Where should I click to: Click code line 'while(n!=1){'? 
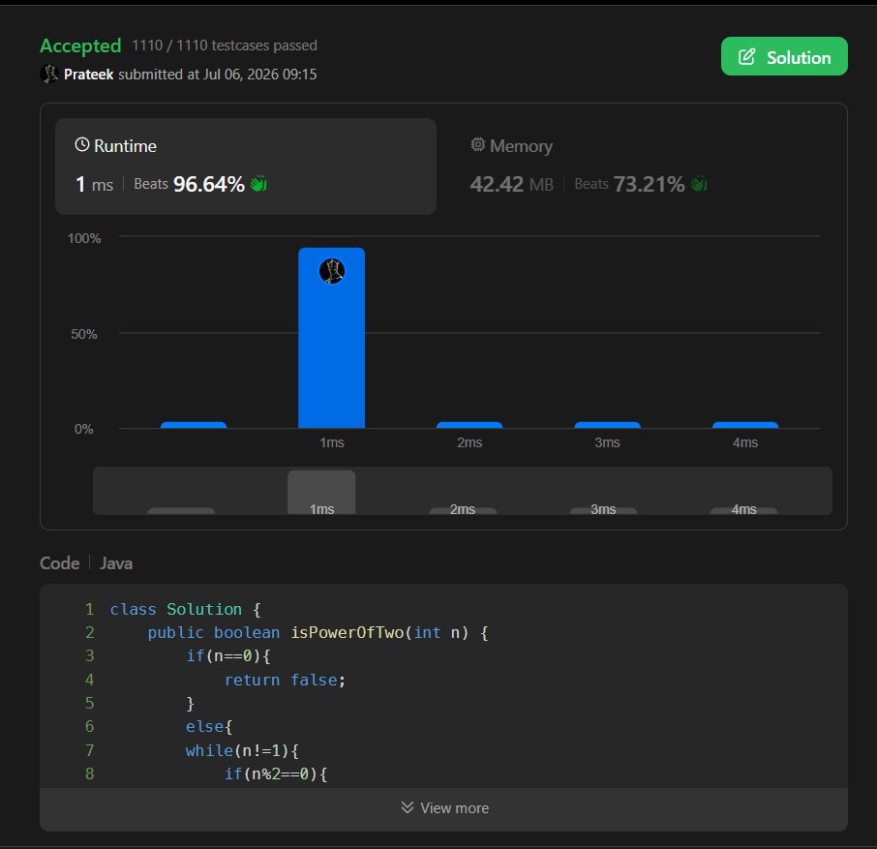[242, 750]
